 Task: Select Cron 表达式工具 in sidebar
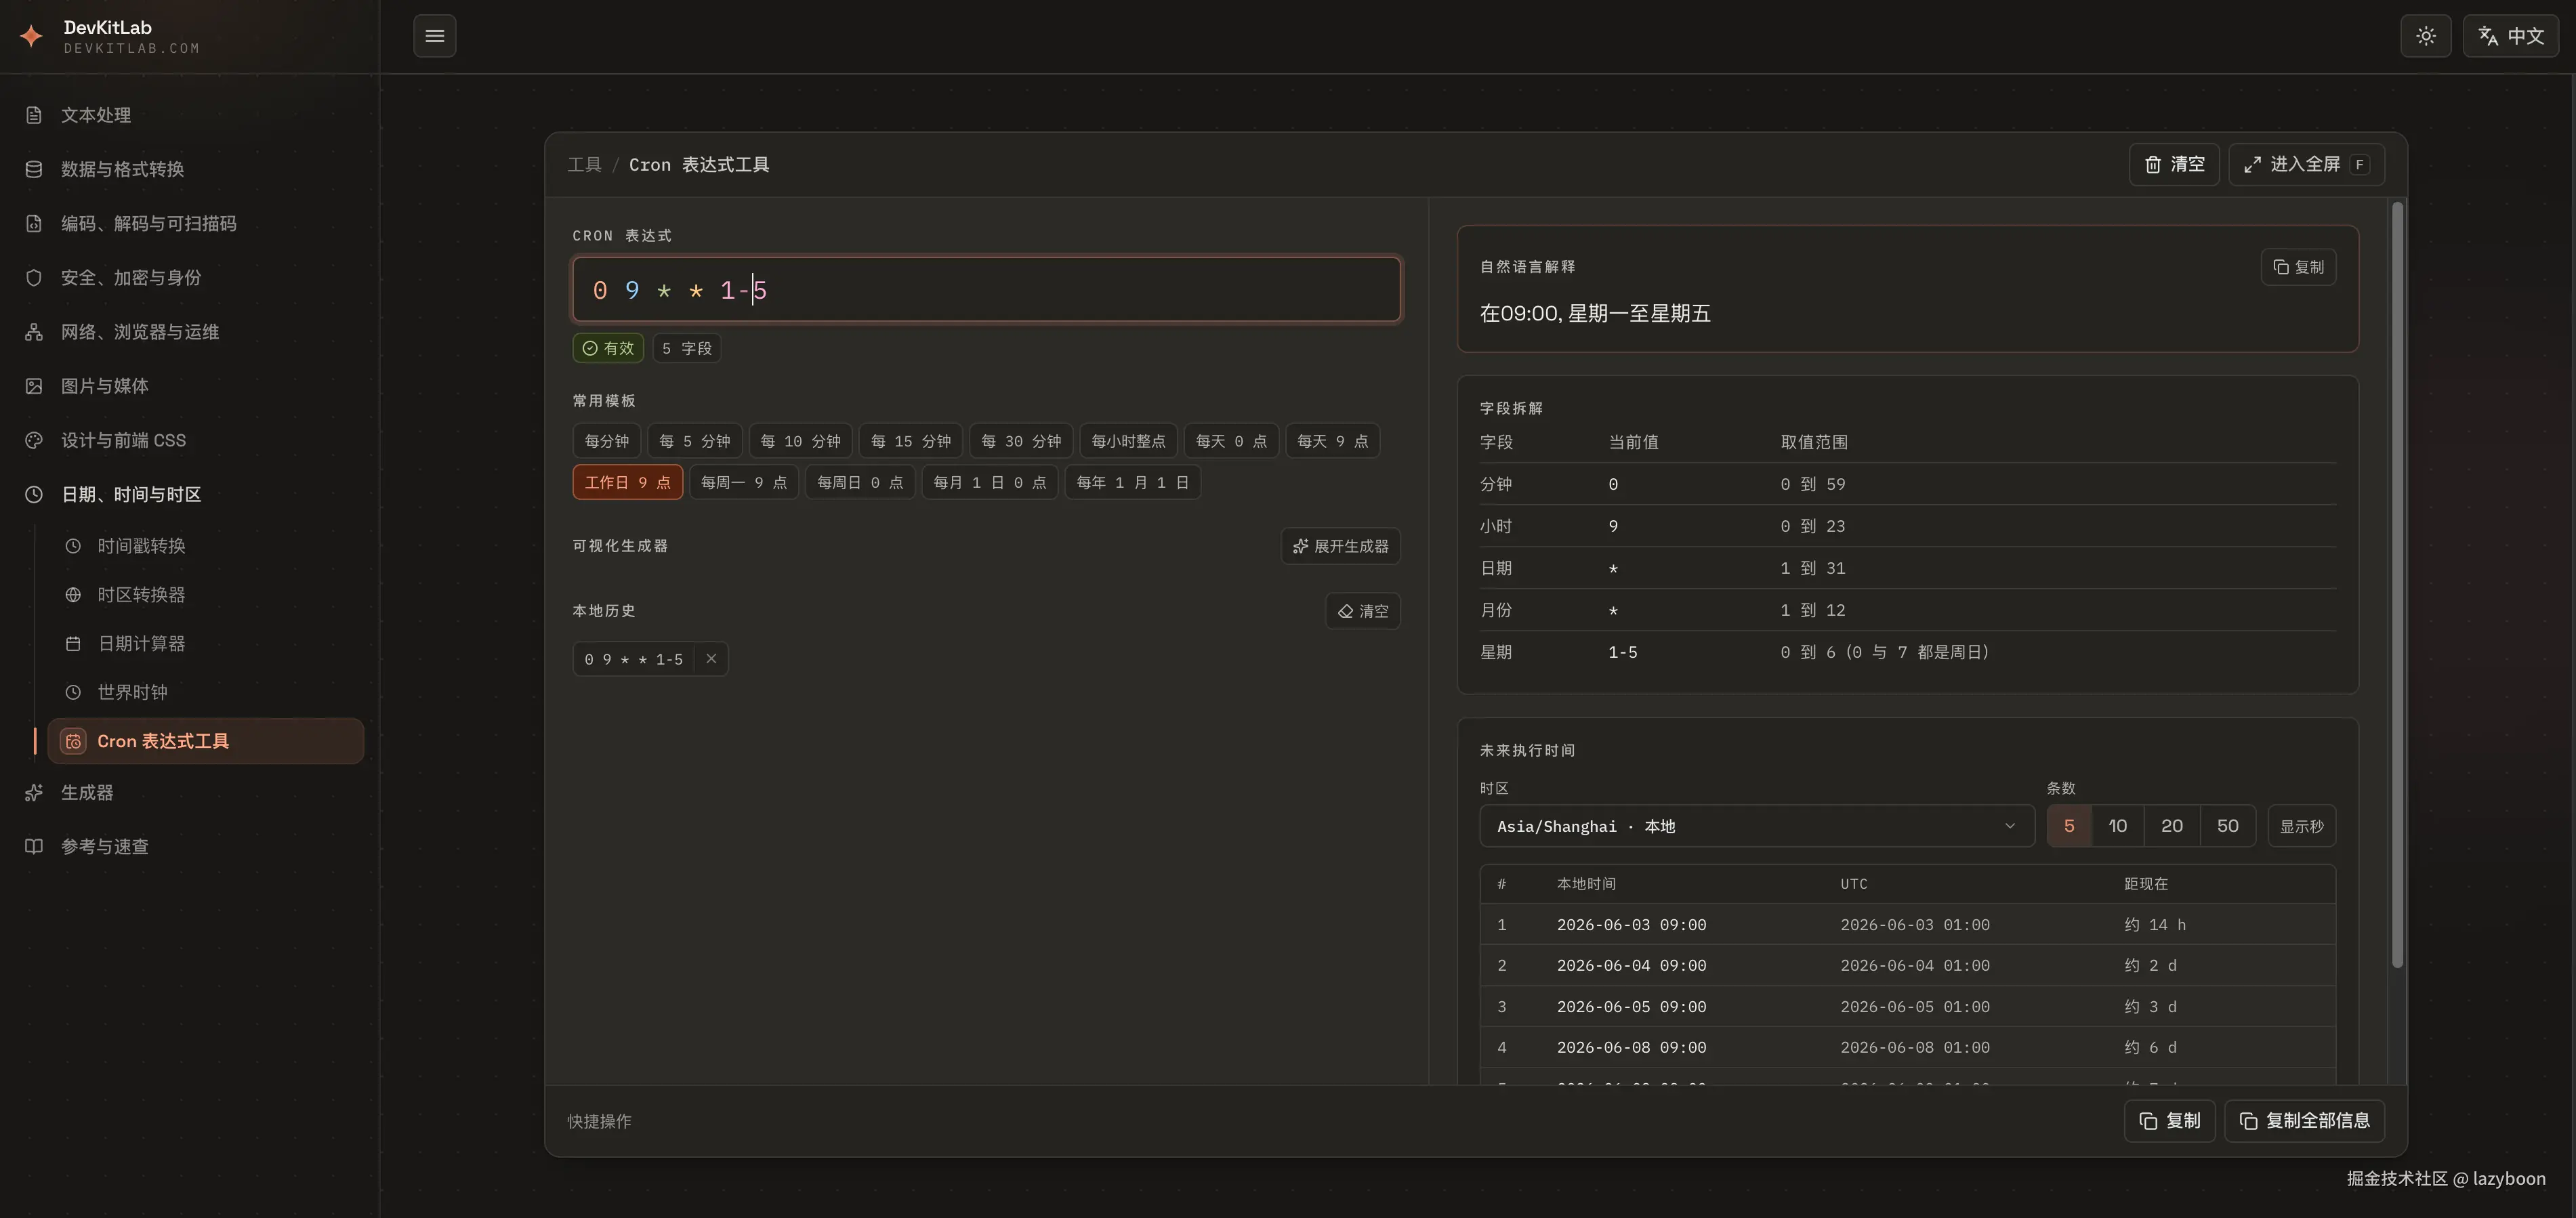(206, 741)
